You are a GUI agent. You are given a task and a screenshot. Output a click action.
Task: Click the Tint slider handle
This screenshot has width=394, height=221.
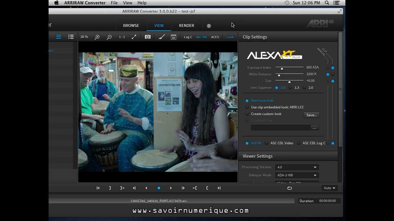(x=289, y=82)
